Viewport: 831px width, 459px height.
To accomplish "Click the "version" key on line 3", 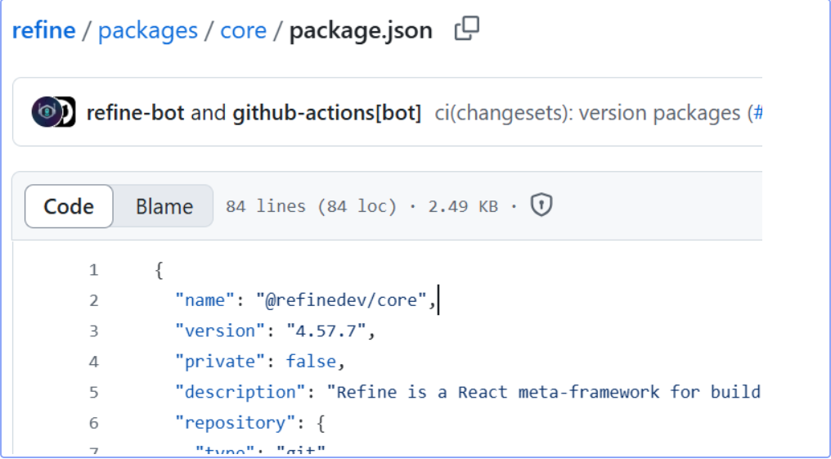I will (x=220, y=331).
